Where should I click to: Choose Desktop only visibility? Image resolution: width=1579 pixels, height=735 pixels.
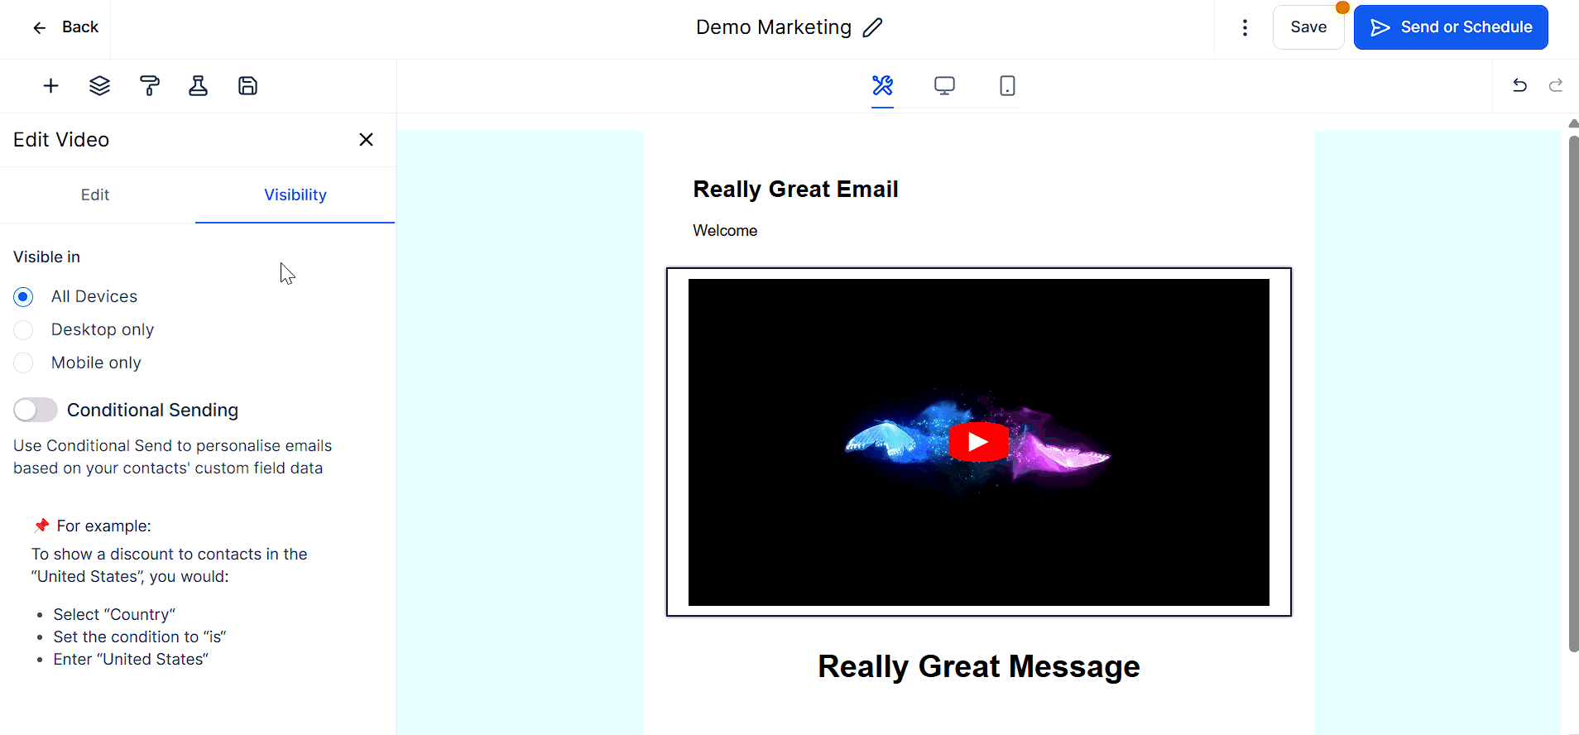(24, 329)
